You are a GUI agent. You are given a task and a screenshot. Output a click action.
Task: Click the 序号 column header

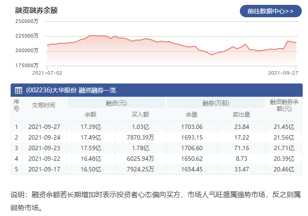point(16,106)
